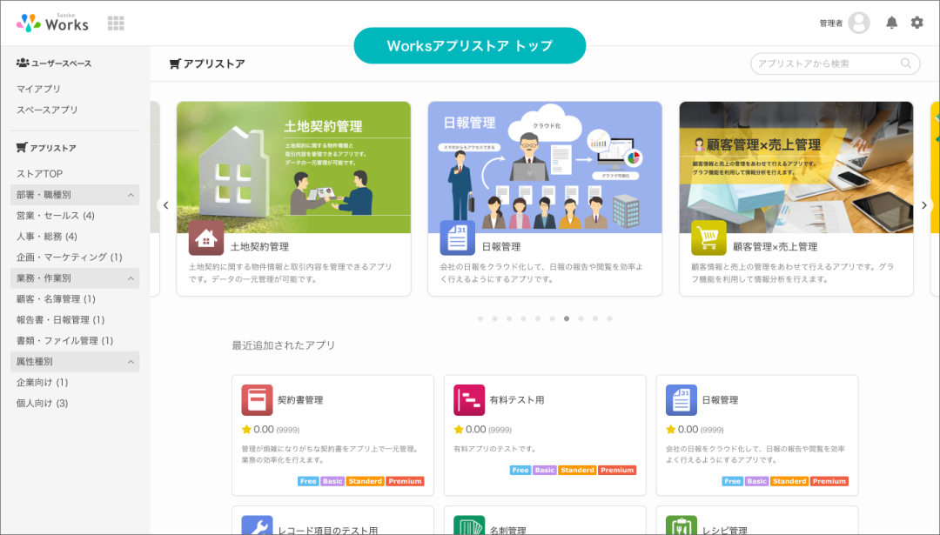The image size is (940, 535).
Task: Click the 顧客管理×売上管理 shopping cart icon
Action: (708, 238)
